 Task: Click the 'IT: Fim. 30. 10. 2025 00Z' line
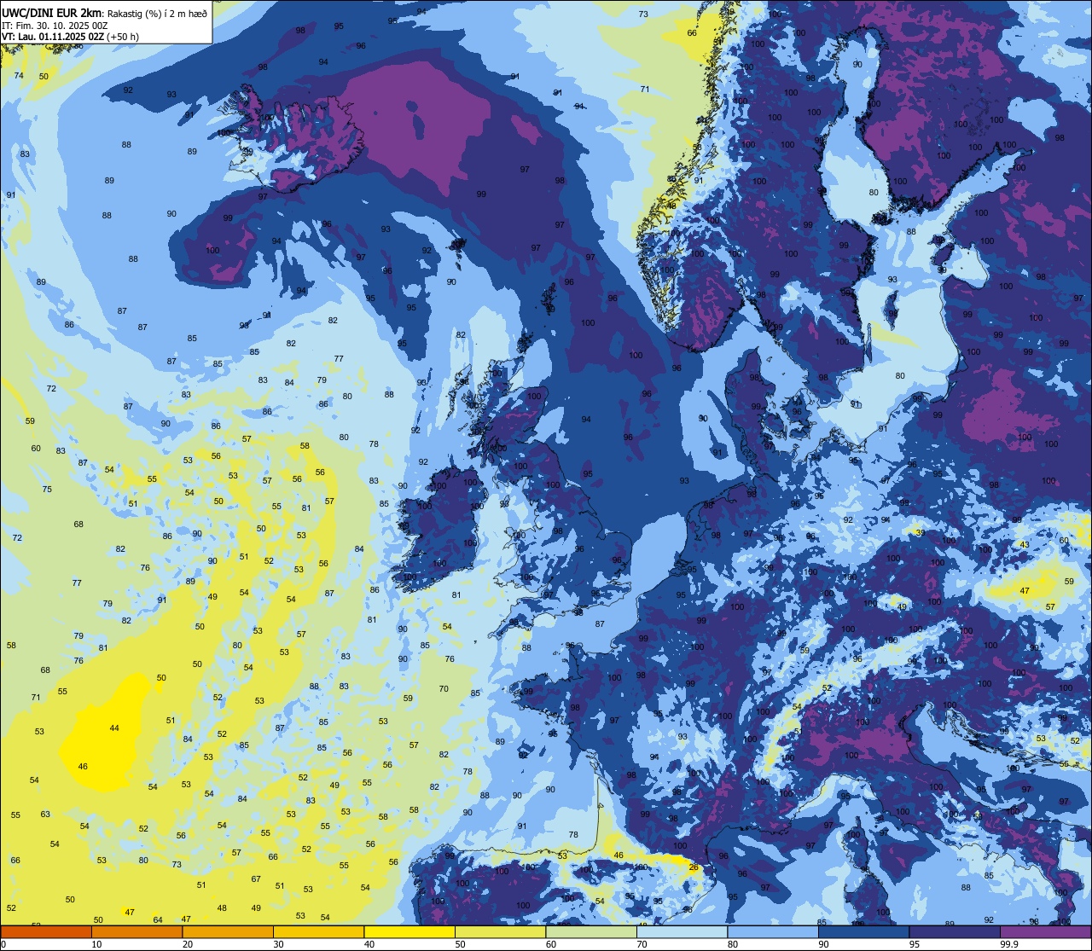(x=54, y=26)
